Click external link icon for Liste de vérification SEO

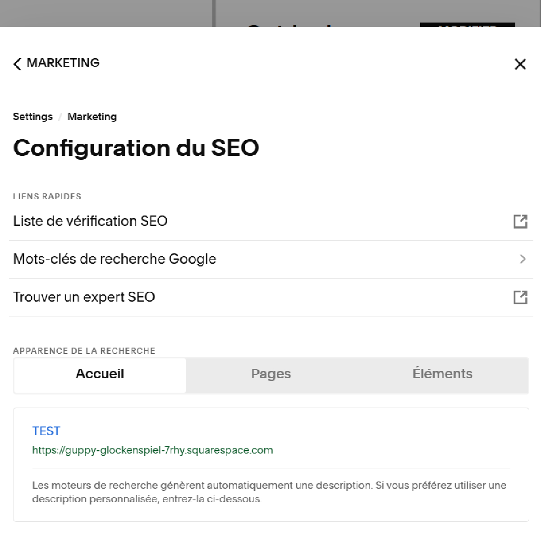(520, 221)
